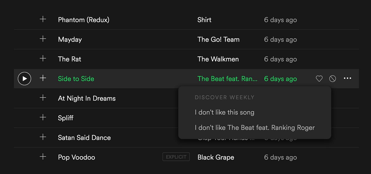Click the don't-like circle-slash icon
The height and width of the screenshot is (174, 371).
[333, 78]
